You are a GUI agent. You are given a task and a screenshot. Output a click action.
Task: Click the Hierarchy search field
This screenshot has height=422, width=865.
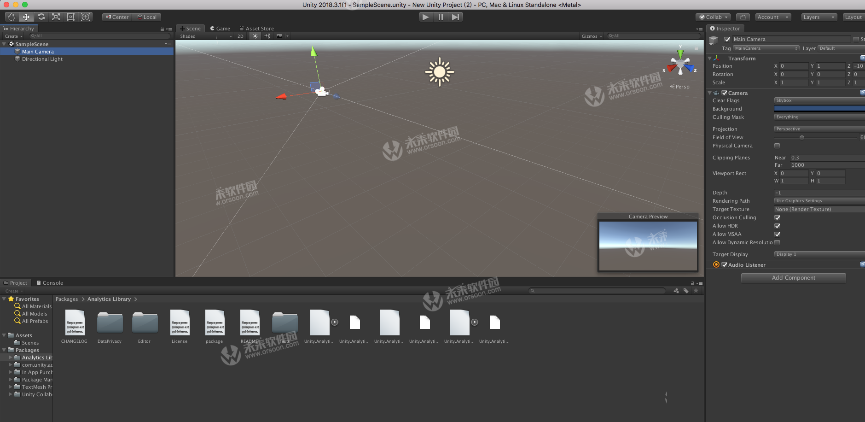pyautogui.click(x=99, y=36)
